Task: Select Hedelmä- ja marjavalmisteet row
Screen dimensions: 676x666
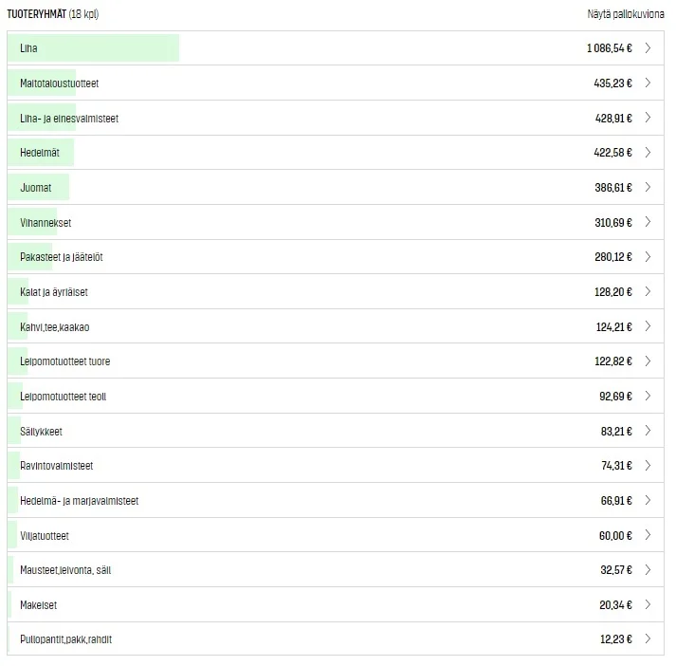Action: 79,501
